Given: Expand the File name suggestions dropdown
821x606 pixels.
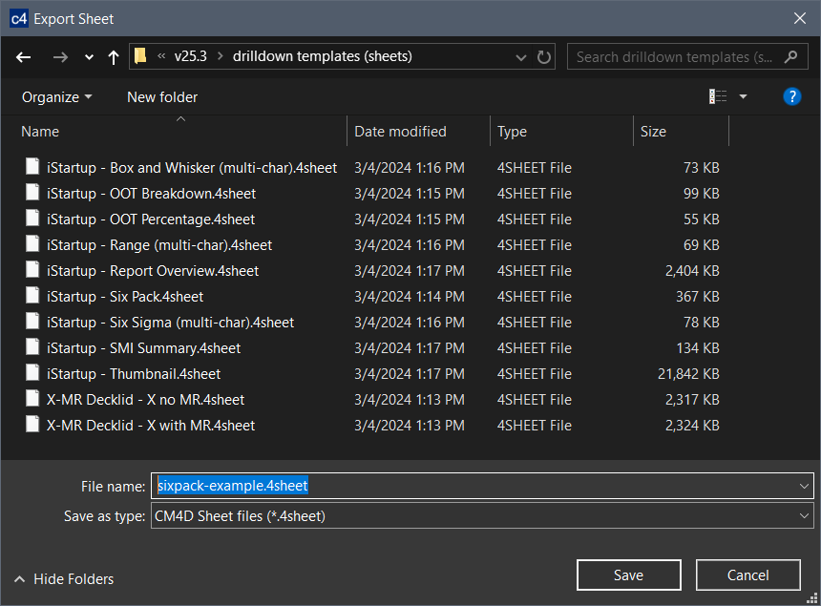Looking at the screenshot, I should point(804,486).
